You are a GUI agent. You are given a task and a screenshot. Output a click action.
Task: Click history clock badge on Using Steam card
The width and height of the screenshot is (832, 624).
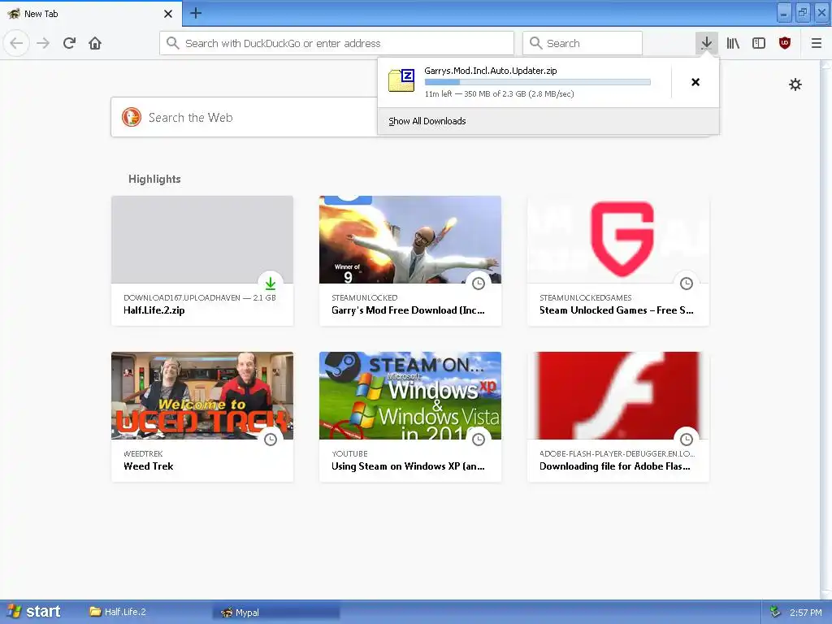coord(479,440)
